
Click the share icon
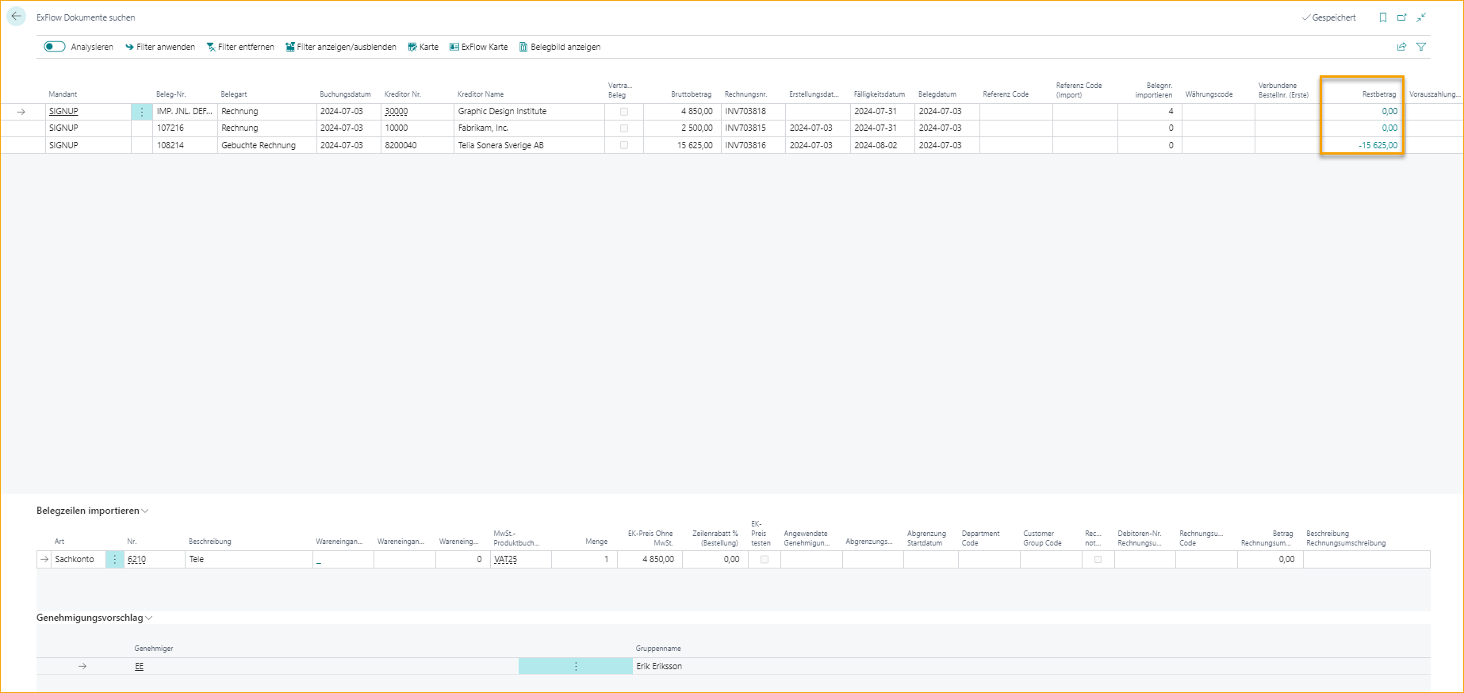point(1401,47)
